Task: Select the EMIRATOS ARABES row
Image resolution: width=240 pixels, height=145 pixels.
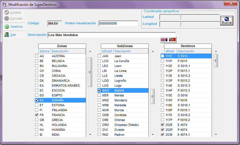Action: click(x=60, y=85)
